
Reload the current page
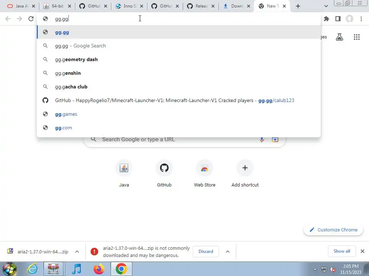(31, 19)
